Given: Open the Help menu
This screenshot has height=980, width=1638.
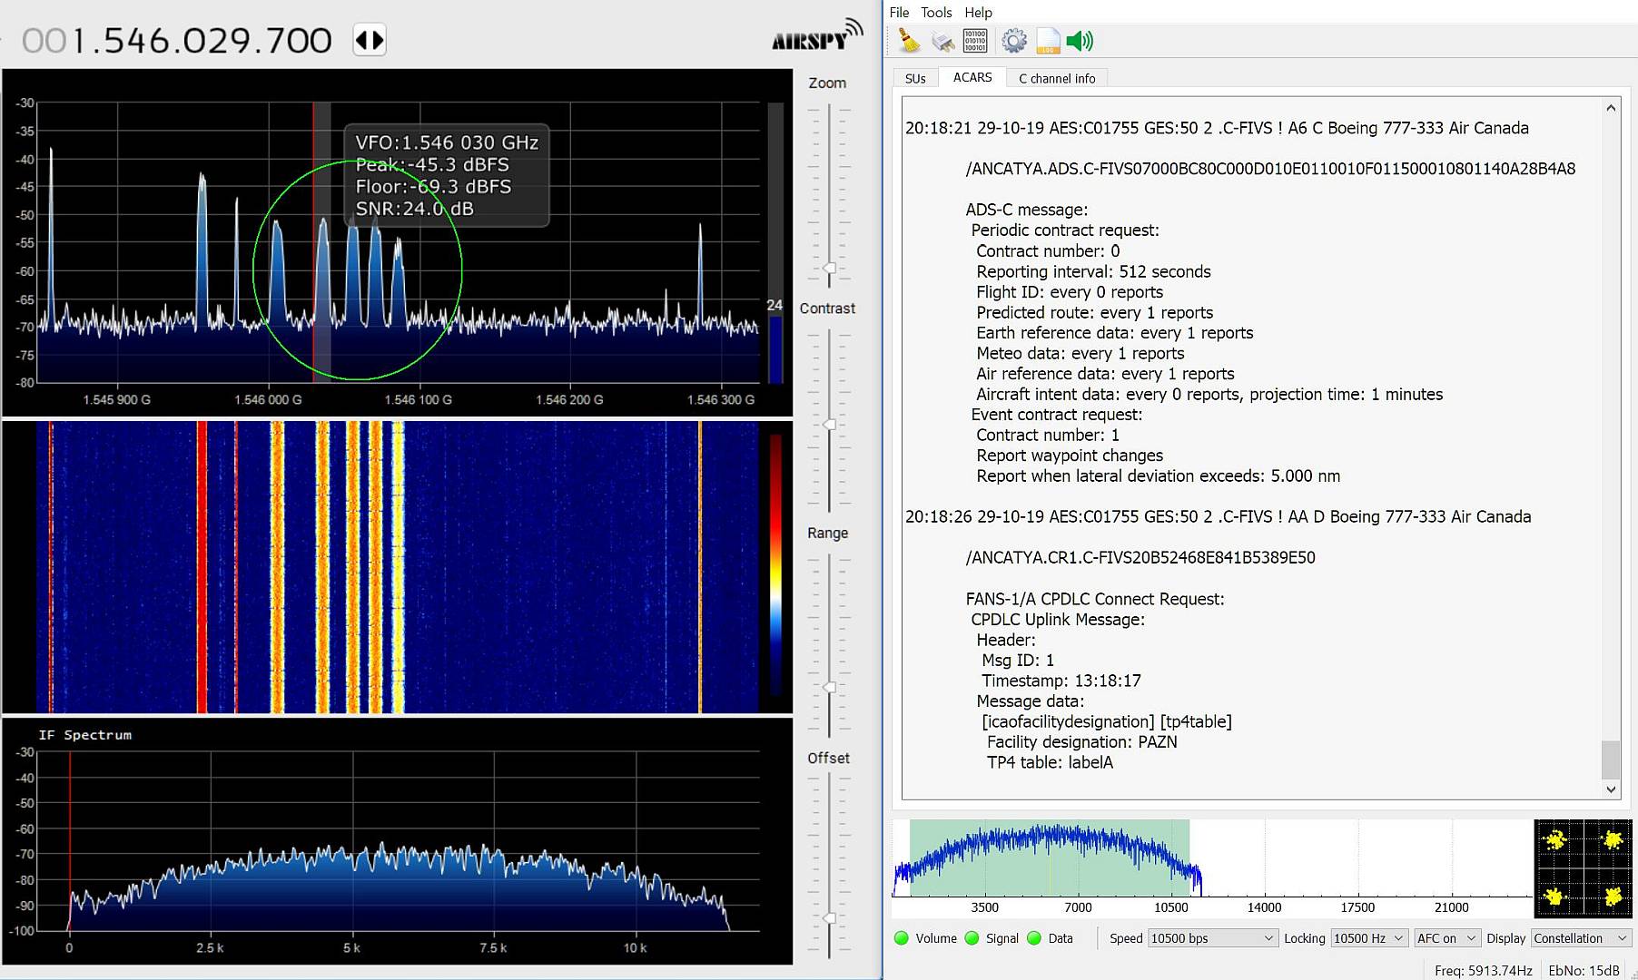Looking at the screenshot, I should (978, 12).
